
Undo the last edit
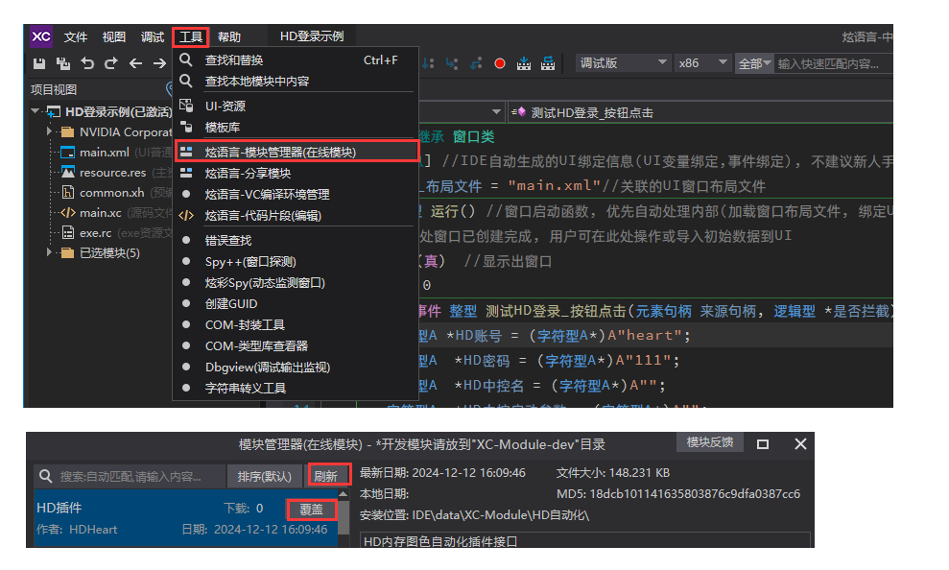[87, 63]
